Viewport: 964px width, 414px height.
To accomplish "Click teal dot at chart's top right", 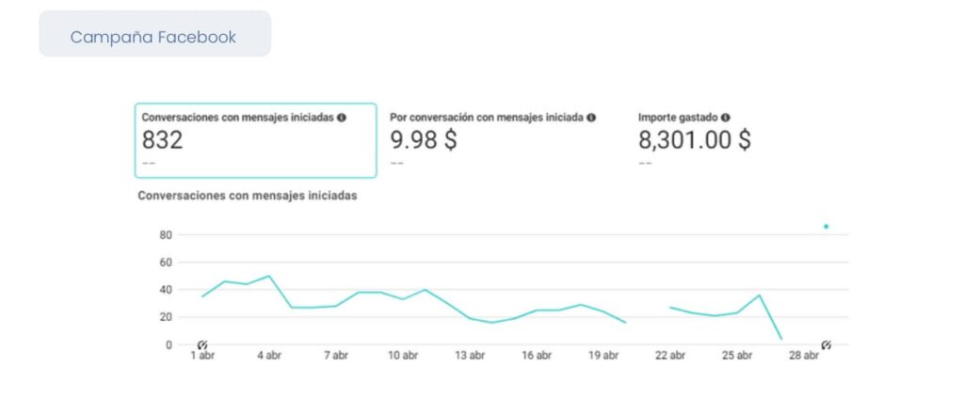I will tap(827, 227).
